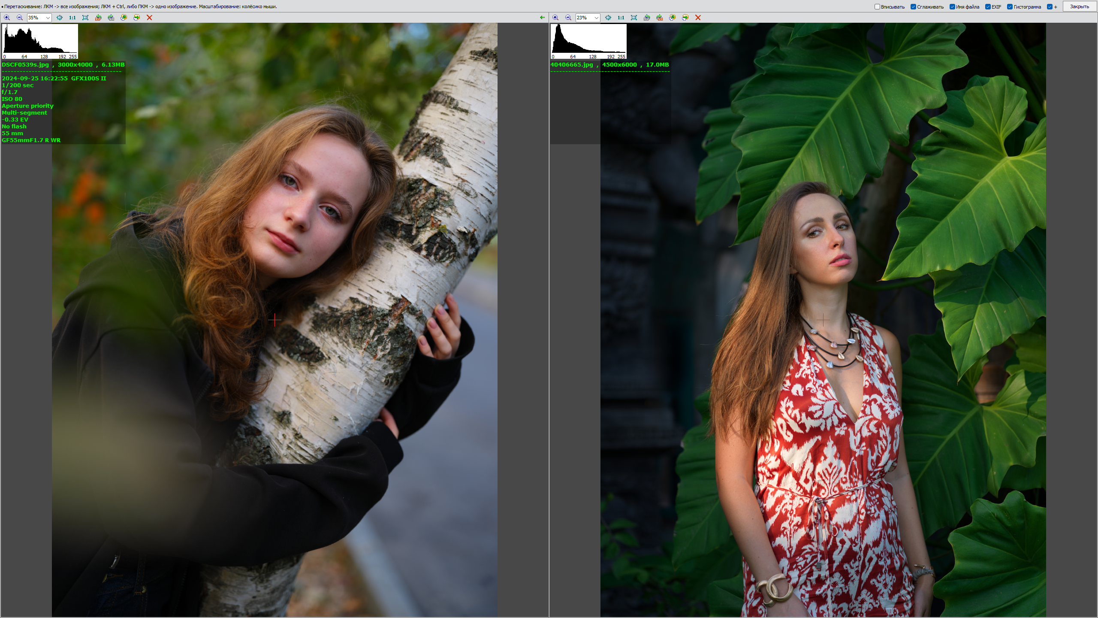
Task: Zoom in on the right image panel
Action: pyautogui.click(x=555, y=18)
